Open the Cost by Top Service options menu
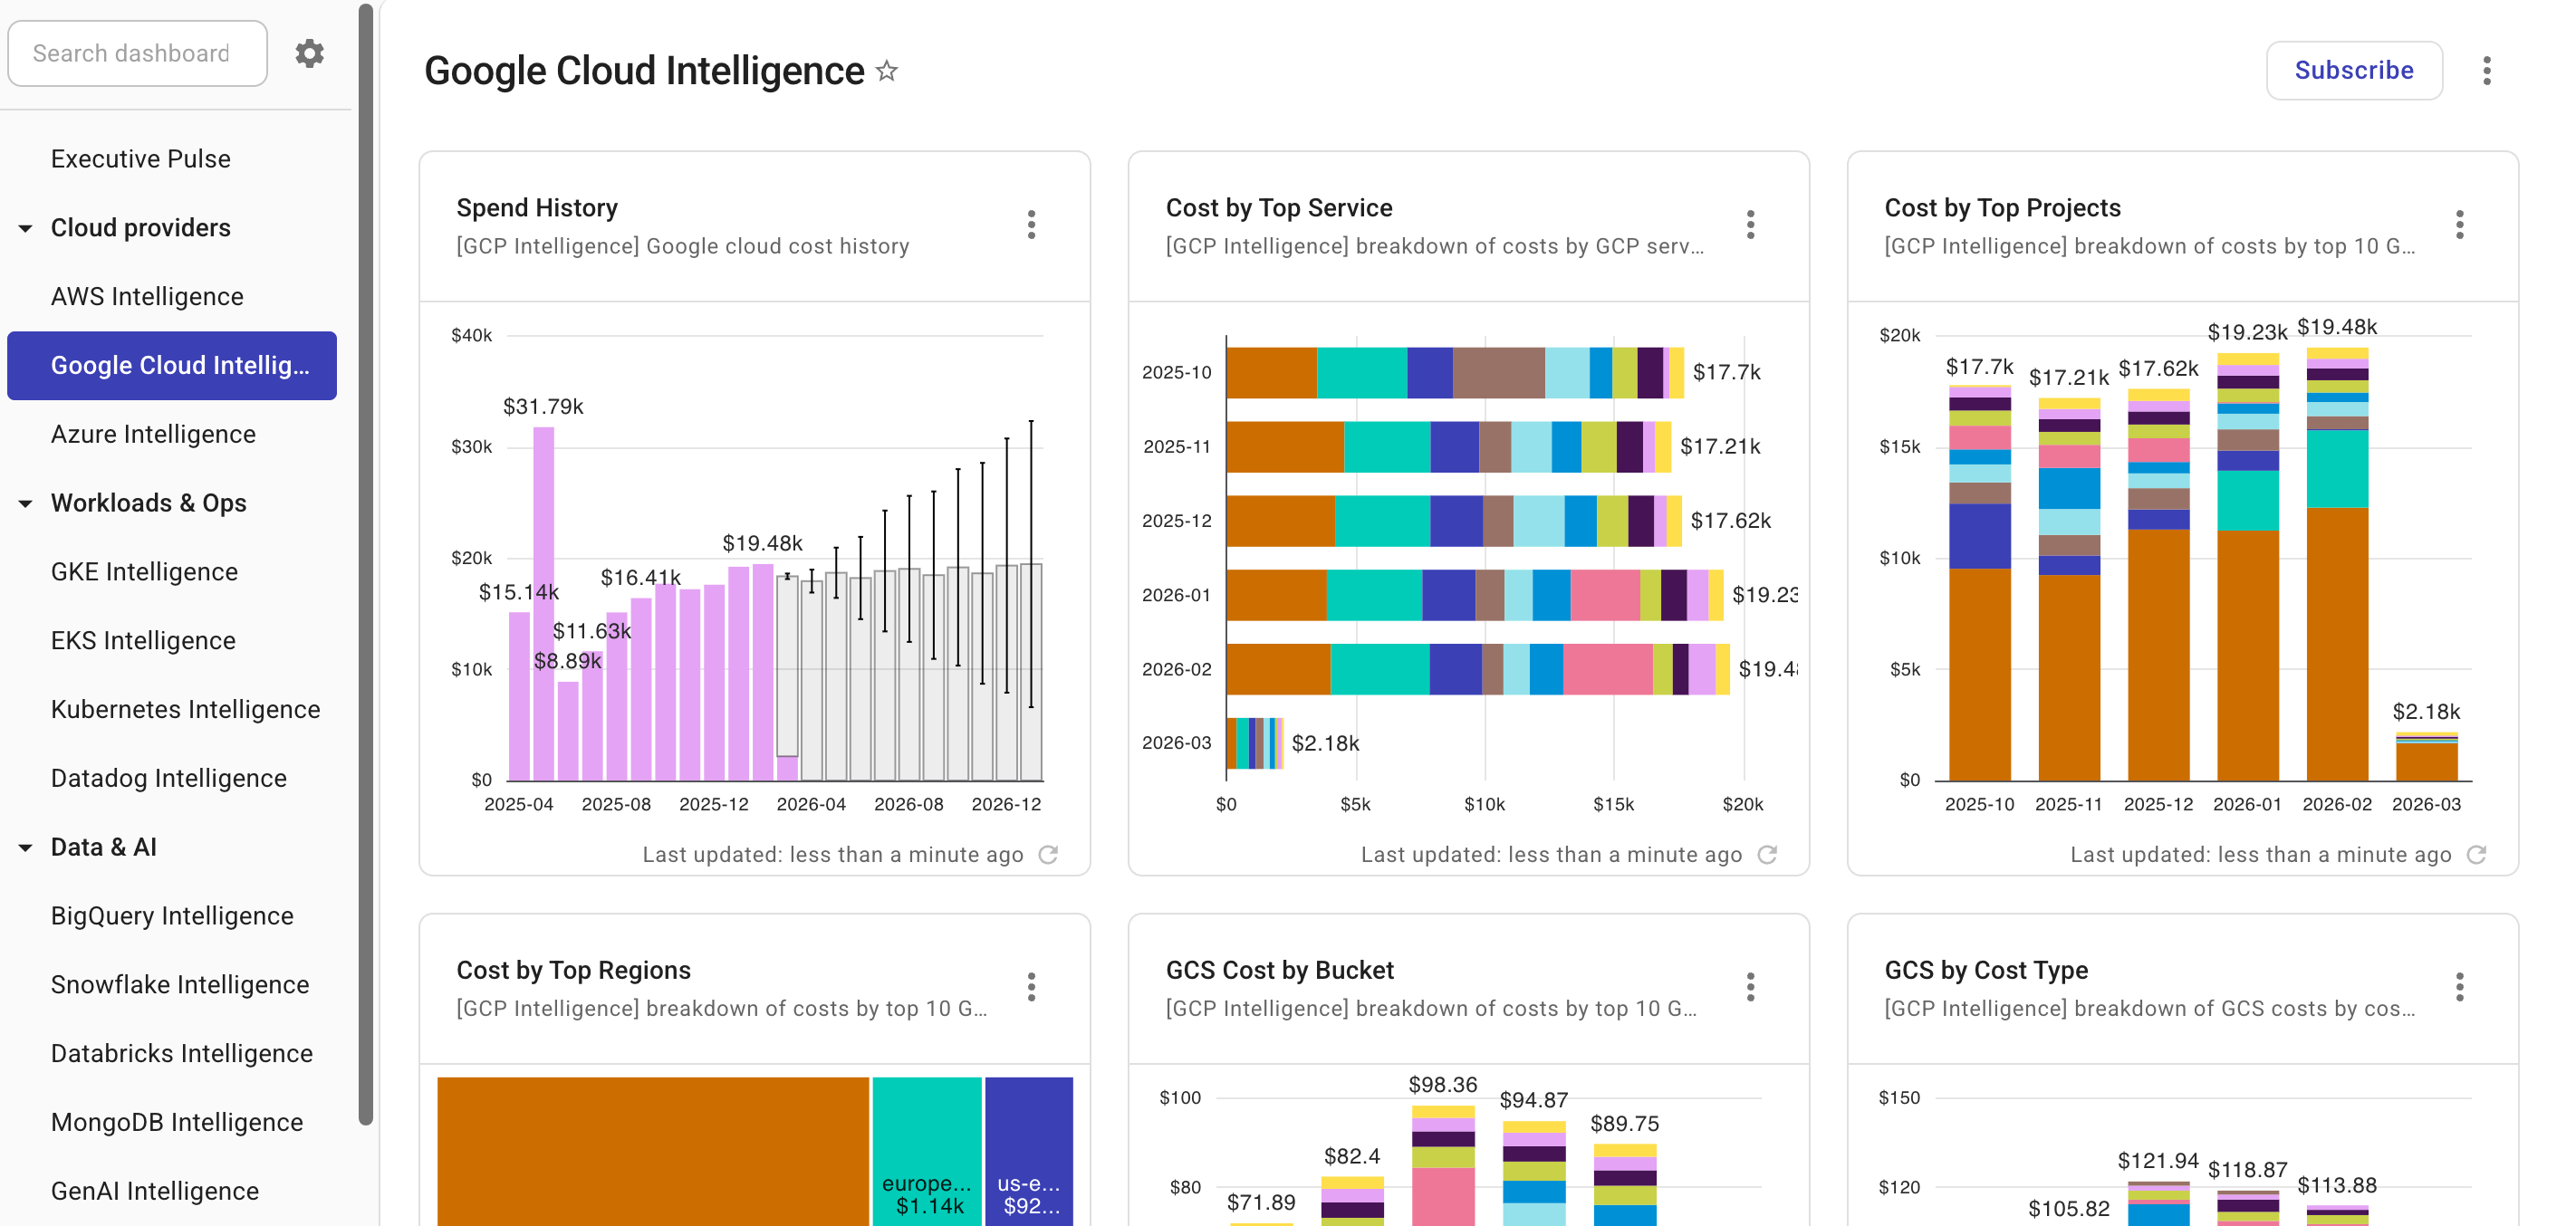 1750,225
